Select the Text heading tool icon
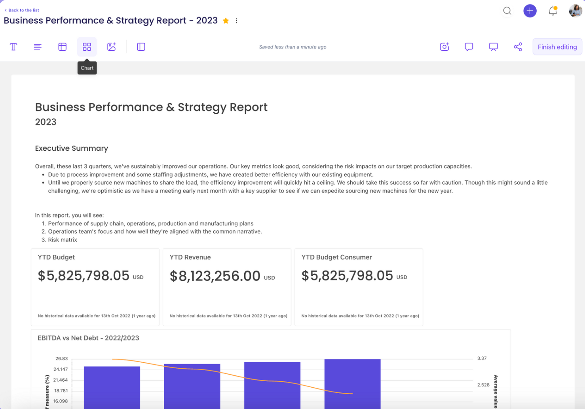Screen dimensions: 585x409 tap(13, 47)
